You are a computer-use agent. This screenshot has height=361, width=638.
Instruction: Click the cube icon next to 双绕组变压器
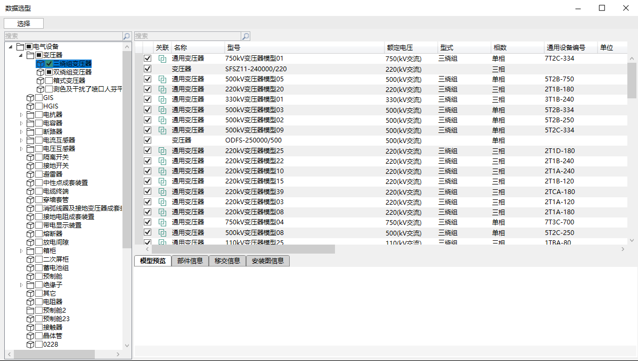coord(40,72)
